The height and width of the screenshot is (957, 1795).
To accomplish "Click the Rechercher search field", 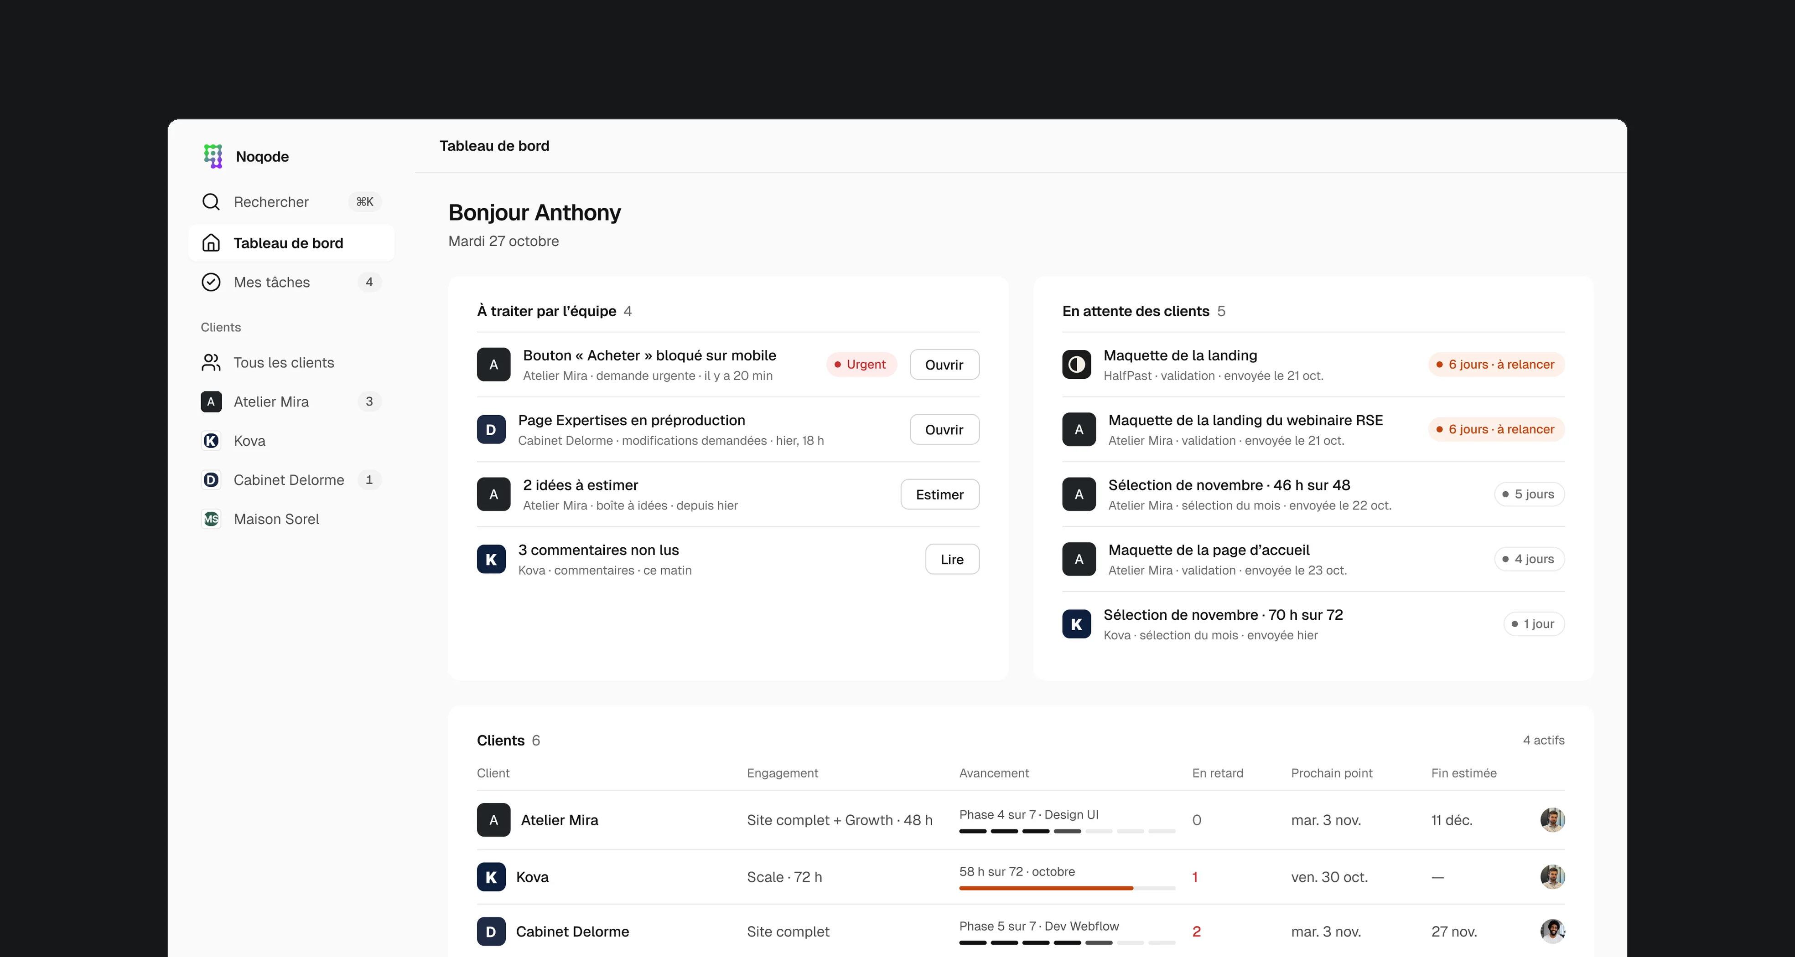I will tap(291, 202).
